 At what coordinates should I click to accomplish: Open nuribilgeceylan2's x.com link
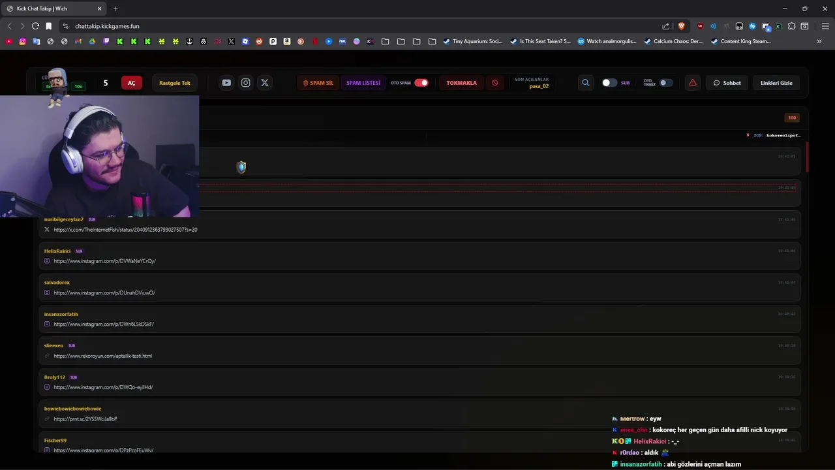[125, 230]
